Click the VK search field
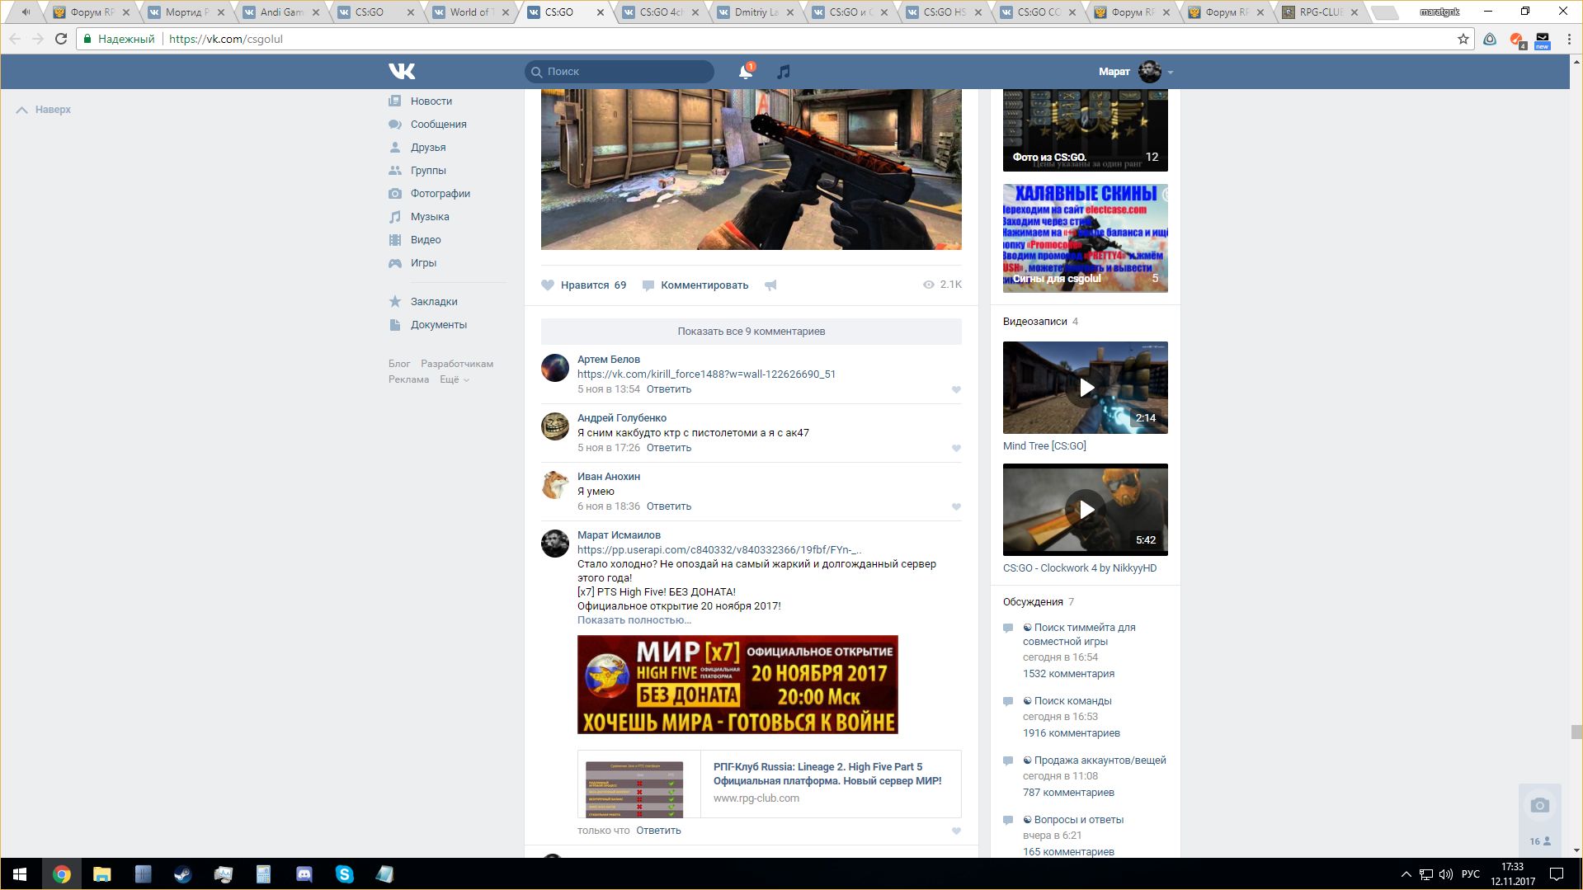The width and height of the screenshot is (1583, 890). (620, 72)
